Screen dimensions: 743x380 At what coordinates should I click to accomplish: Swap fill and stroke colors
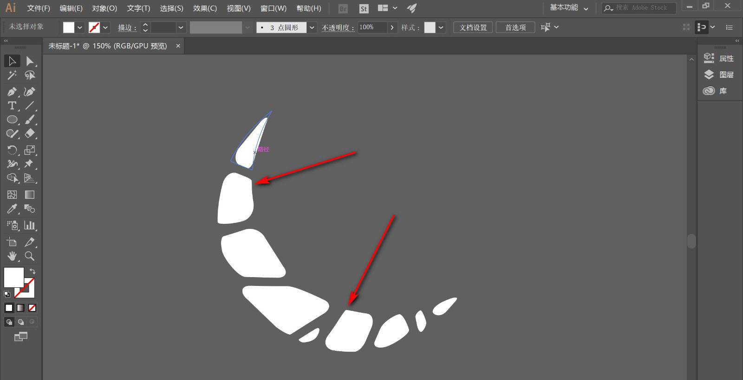[x=33, y=271]
